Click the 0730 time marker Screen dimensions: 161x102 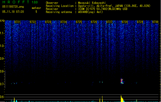[x=155, y=22]
